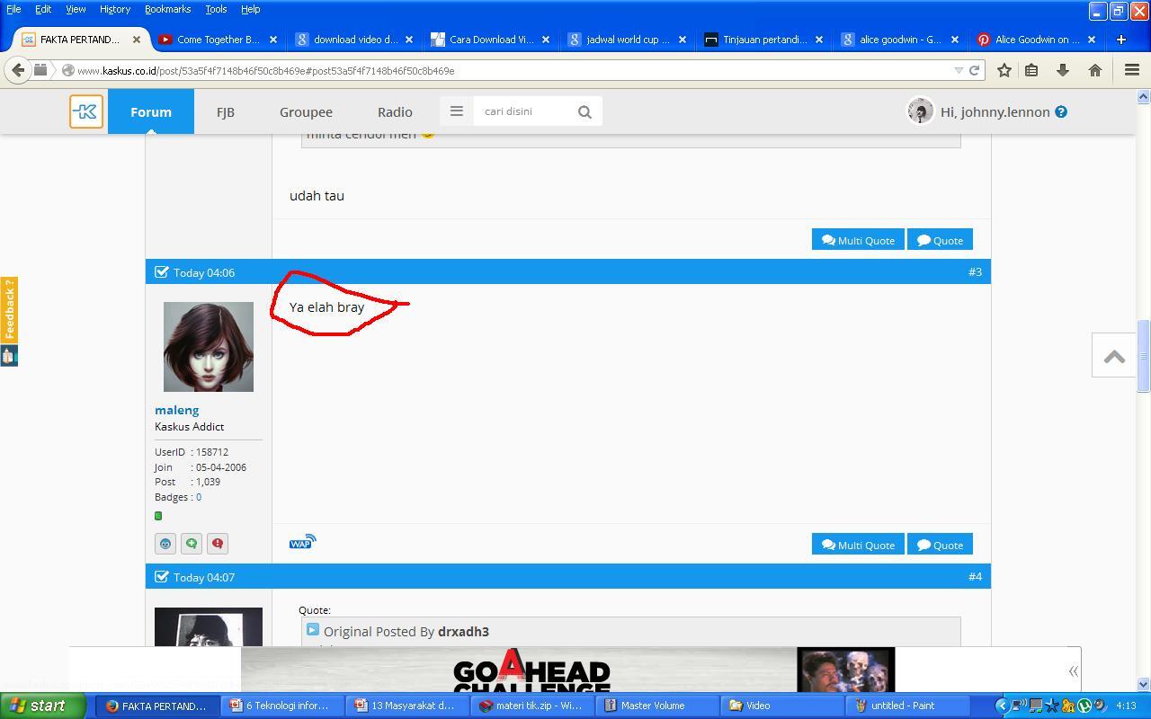Open the Groupee section
This screenshot has width=1151, height=719.
(x=306, y=111)
